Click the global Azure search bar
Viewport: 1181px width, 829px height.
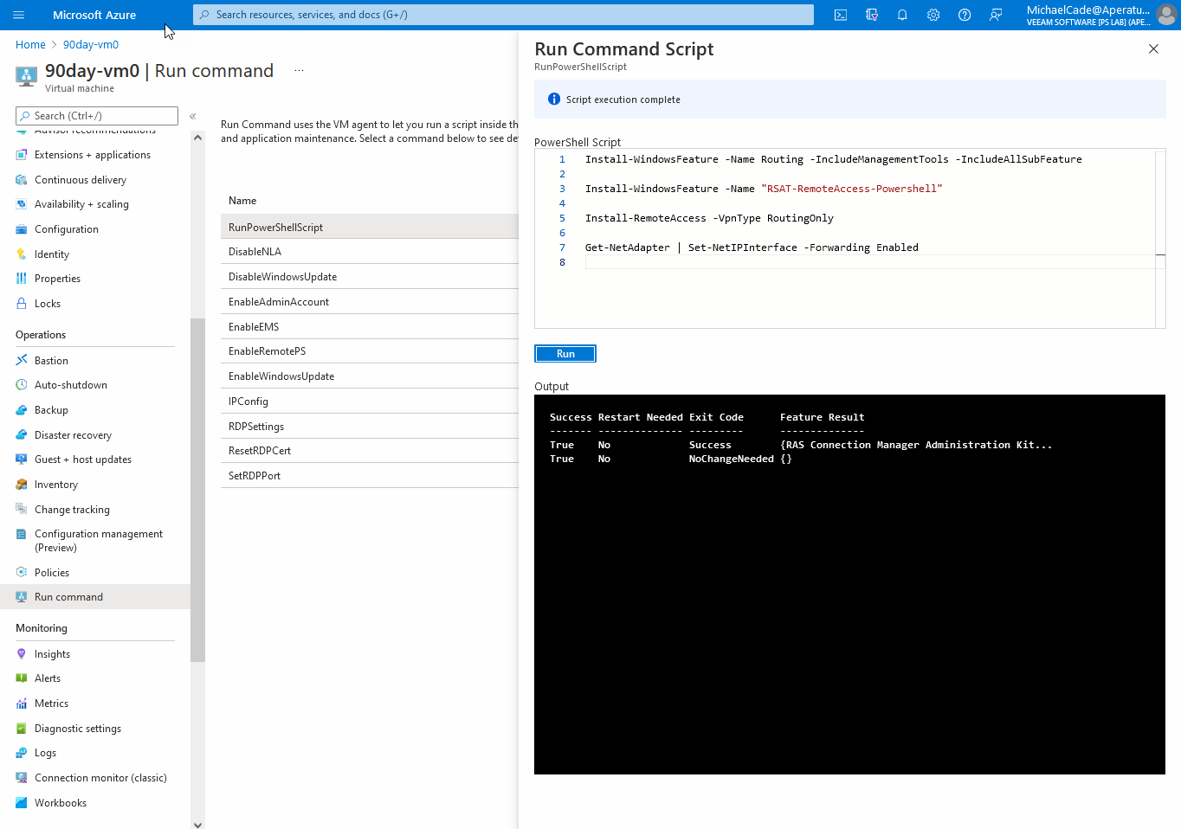tap(502, 15)
